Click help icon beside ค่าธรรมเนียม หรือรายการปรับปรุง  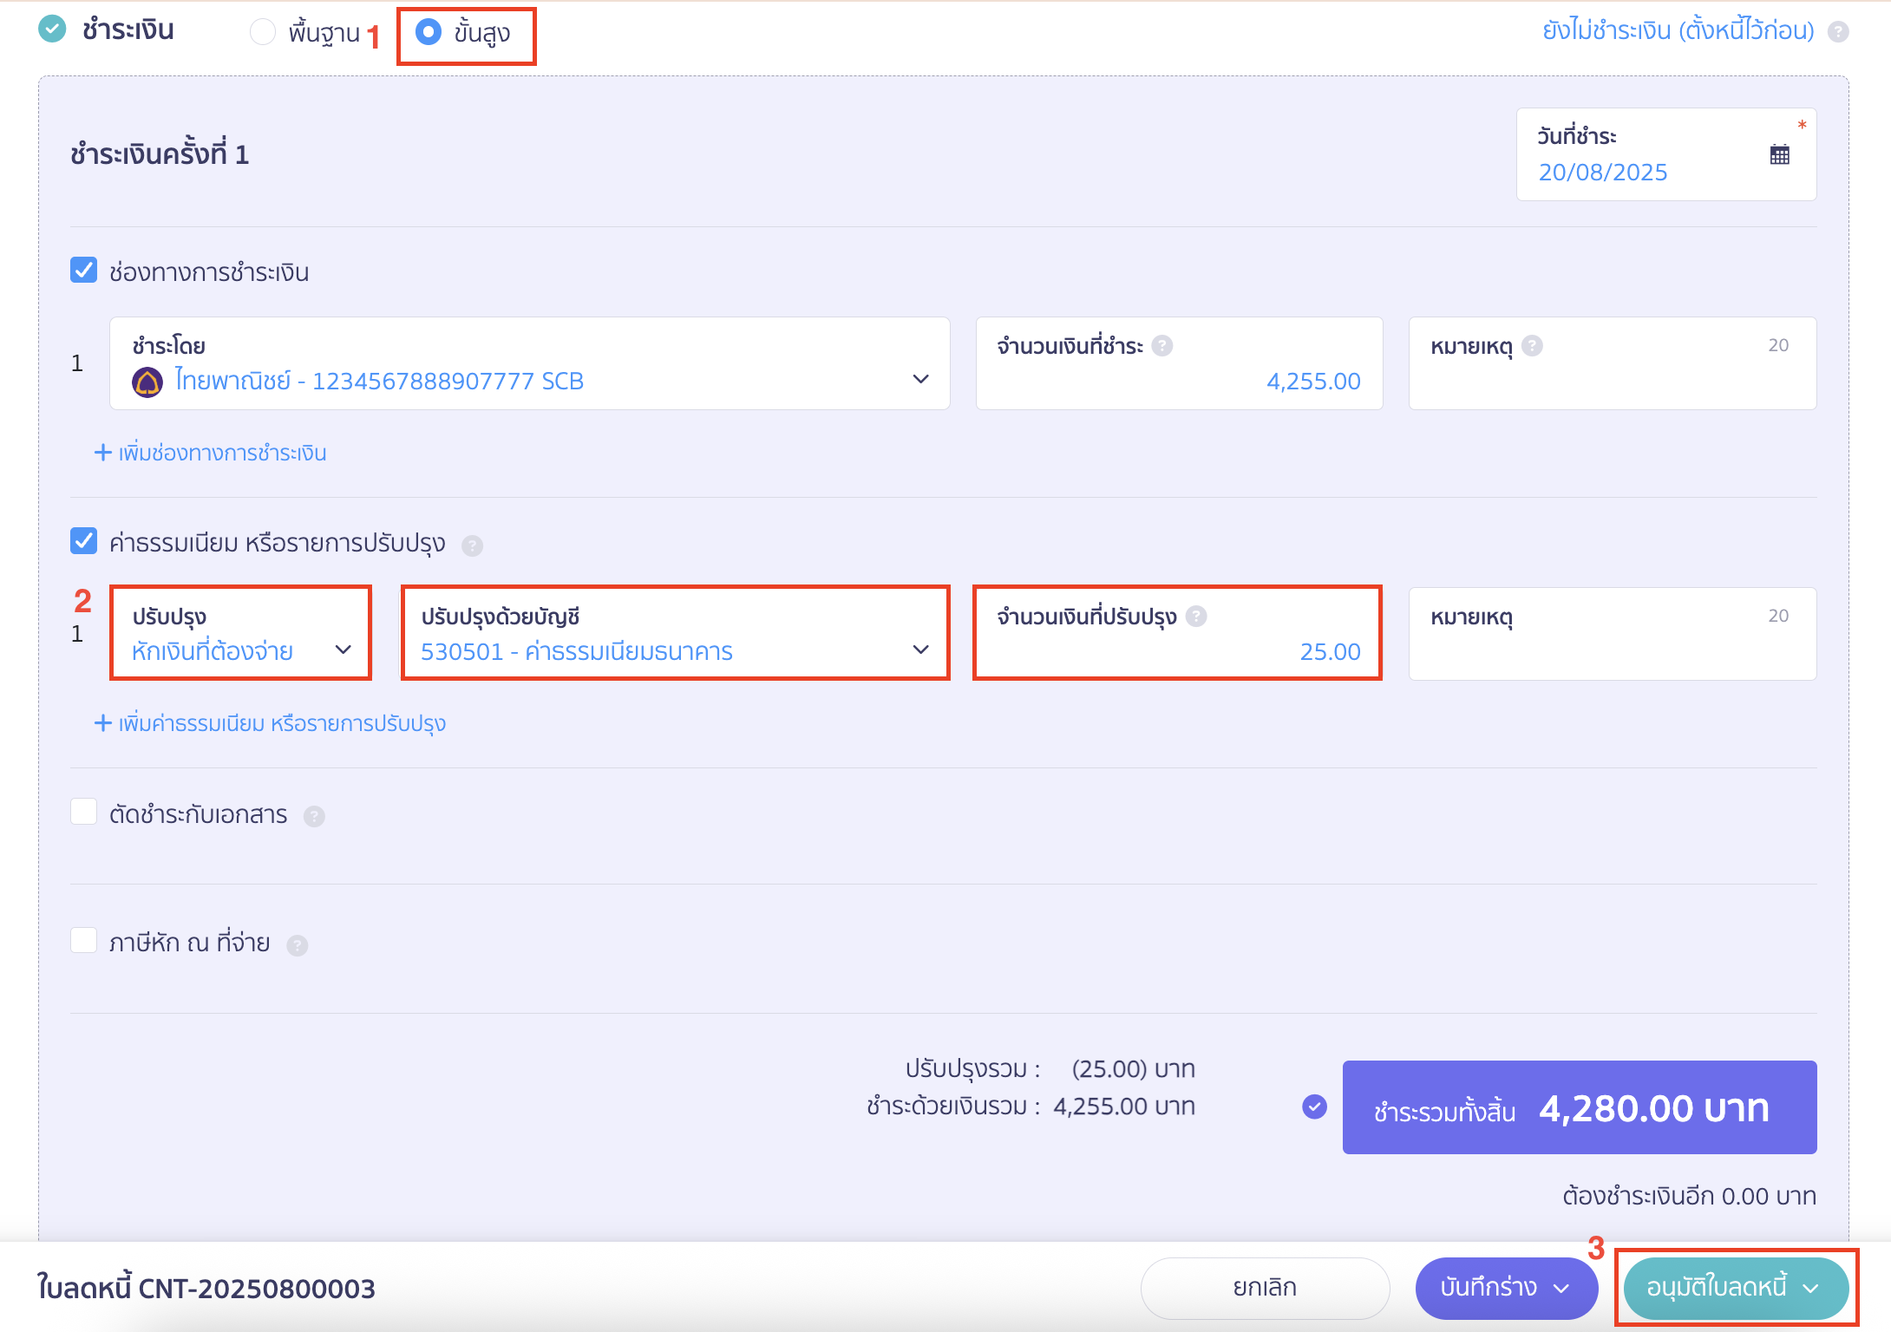pos(472,545)
